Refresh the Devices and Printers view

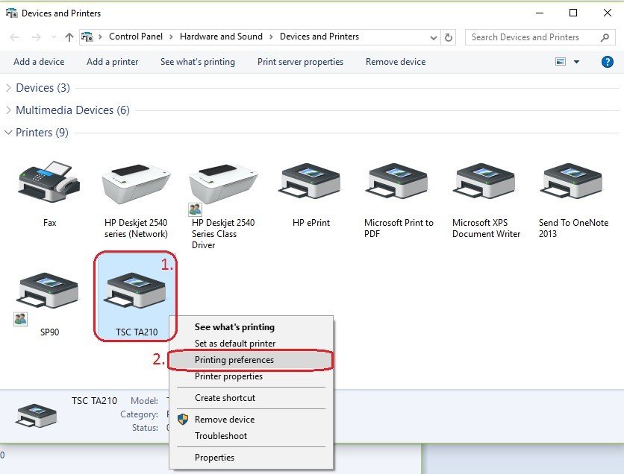click(449, 37)
